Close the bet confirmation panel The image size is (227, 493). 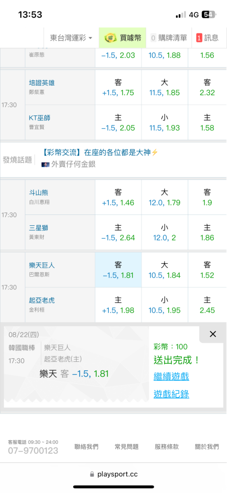pos(213,334)
